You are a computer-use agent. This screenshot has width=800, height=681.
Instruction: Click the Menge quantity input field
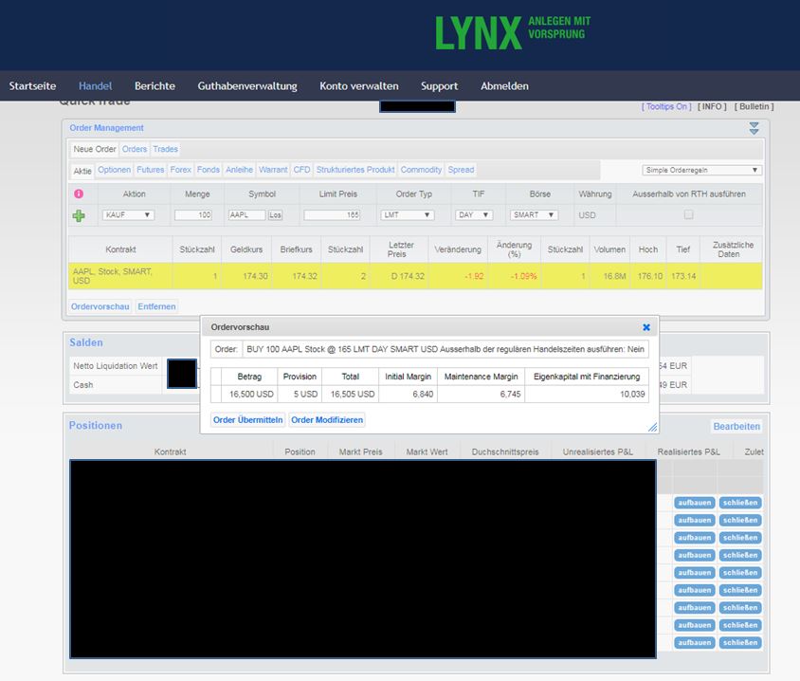click(x=193, y=215)
